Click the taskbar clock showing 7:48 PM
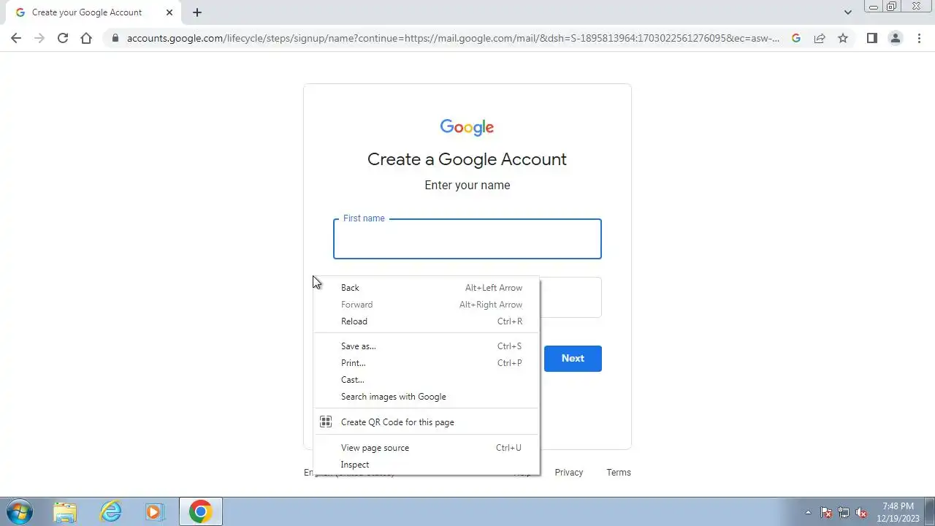Screen dimensions: 935x526 point(898,511)
